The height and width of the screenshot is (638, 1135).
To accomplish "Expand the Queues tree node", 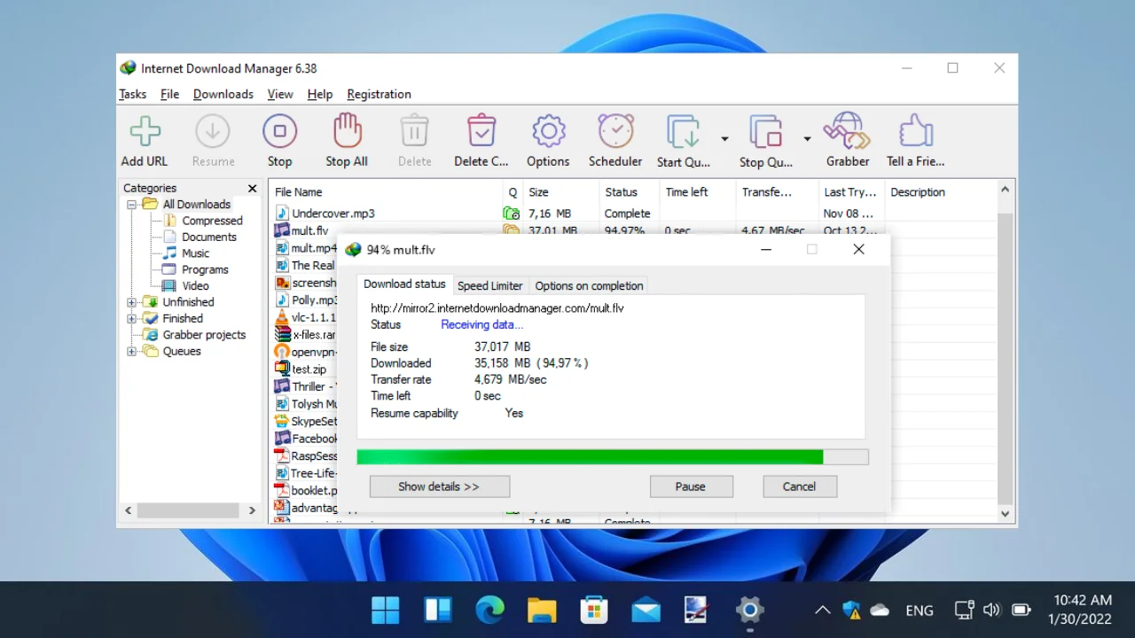I will pyautogui.click(x=131, y=352).
